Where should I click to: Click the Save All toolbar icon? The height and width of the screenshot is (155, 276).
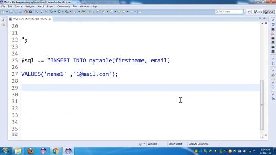(16, 12)
